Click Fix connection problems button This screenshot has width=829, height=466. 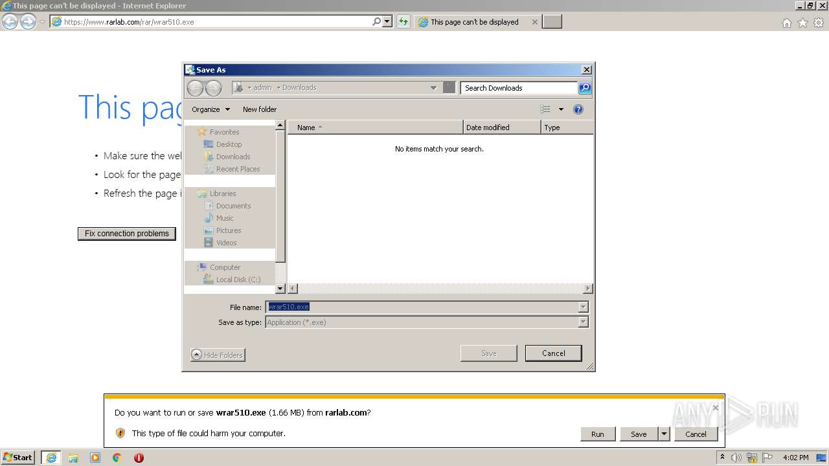pos(127,234)
